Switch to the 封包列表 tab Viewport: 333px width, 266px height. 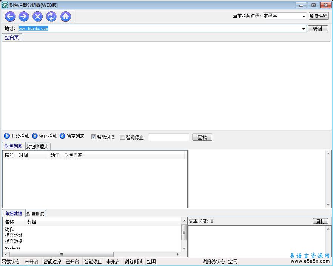(x=13, y=146)
